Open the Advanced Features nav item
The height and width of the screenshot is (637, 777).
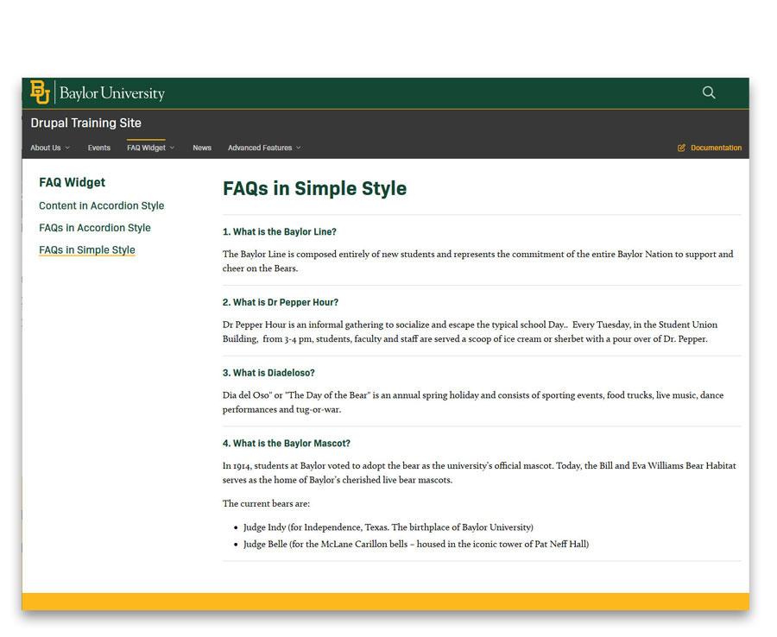[260, 148]
